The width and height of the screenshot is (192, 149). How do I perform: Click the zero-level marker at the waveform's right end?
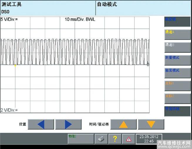click(148, 64)
